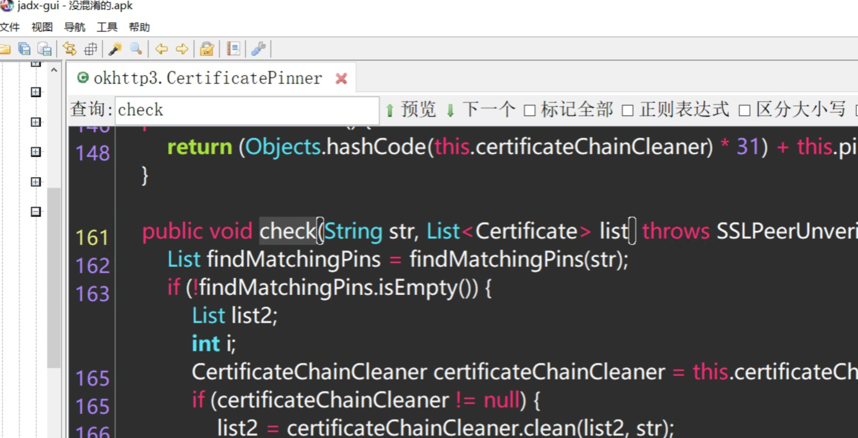Toggle the Flatten packages toolbar icon
Screen dimensions: 858x438
click(90, 49)
